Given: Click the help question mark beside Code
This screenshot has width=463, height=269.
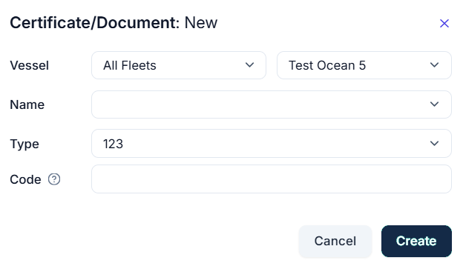Looking at the screenshot, I should coord(54,179).
